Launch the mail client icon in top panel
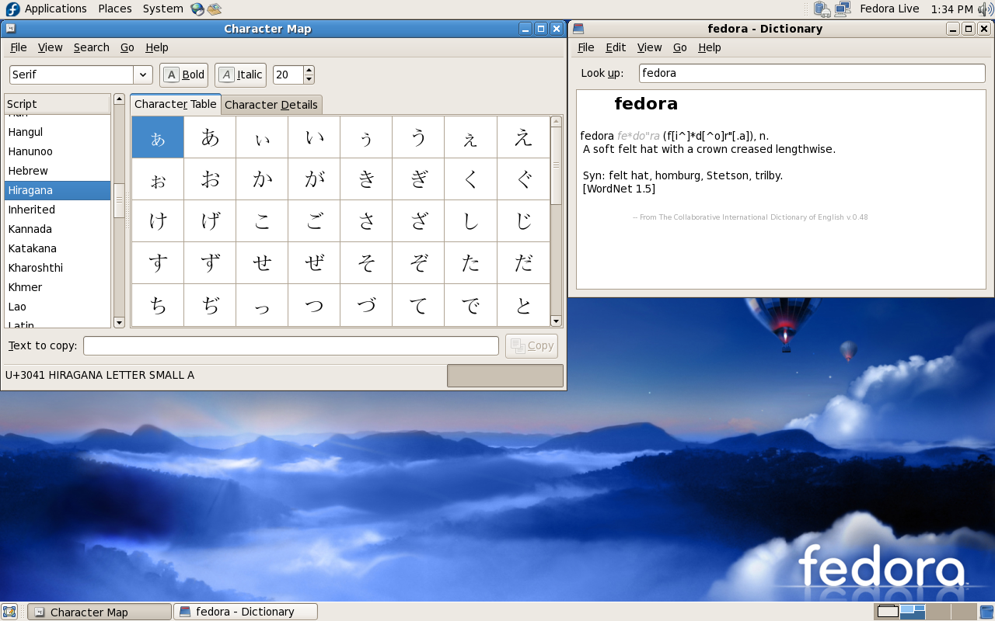The width and height of the screenshot is (995, 621). pyautogui.click(x=215, y=9)
